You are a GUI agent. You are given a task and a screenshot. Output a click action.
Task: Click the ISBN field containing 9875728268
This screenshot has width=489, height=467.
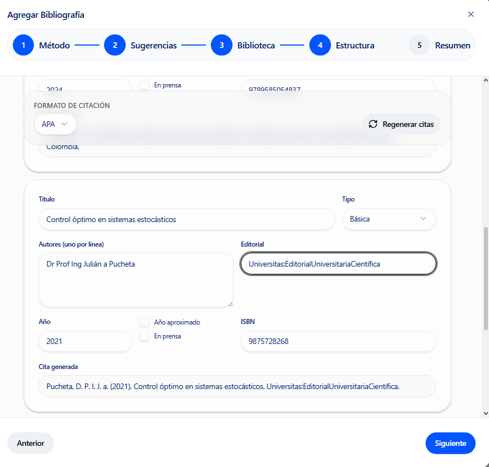pyautogui.click(x=338, y=341)
